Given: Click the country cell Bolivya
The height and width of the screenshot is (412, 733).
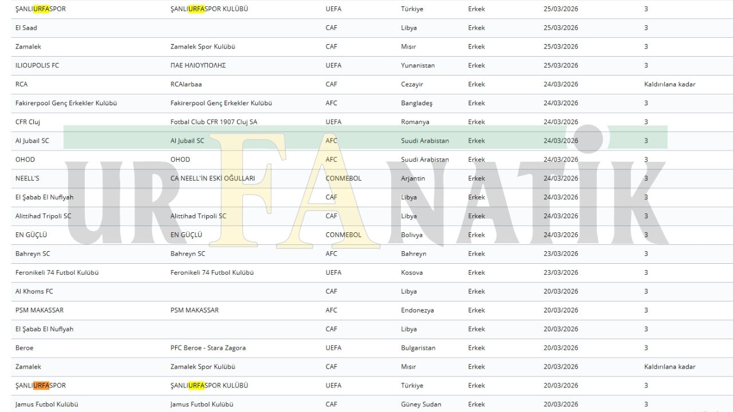Looking at the screenshot, I should [x=412, y=235].
